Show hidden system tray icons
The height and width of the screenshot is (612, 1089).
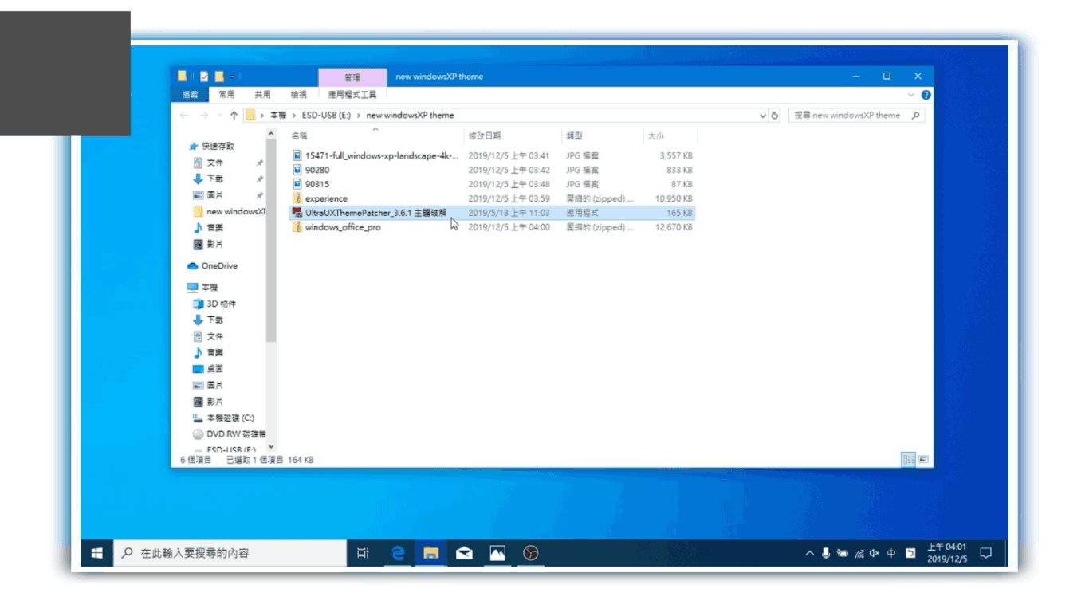click(x=810, y=553)
